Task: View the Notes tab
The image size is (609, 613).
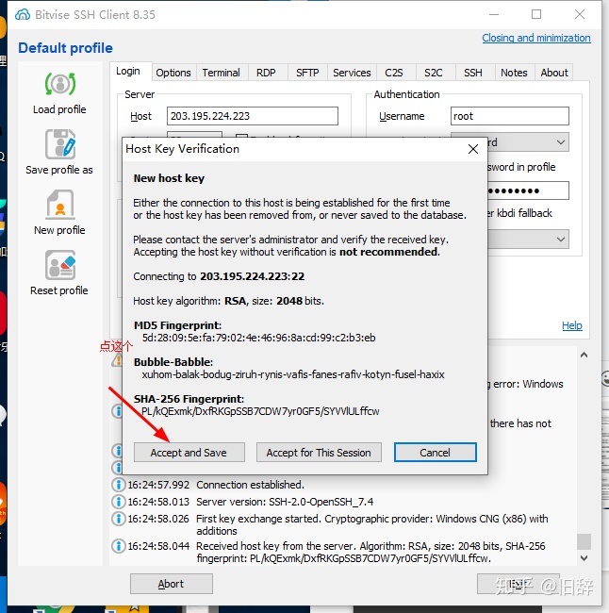Action: click(x=514, y=73)
